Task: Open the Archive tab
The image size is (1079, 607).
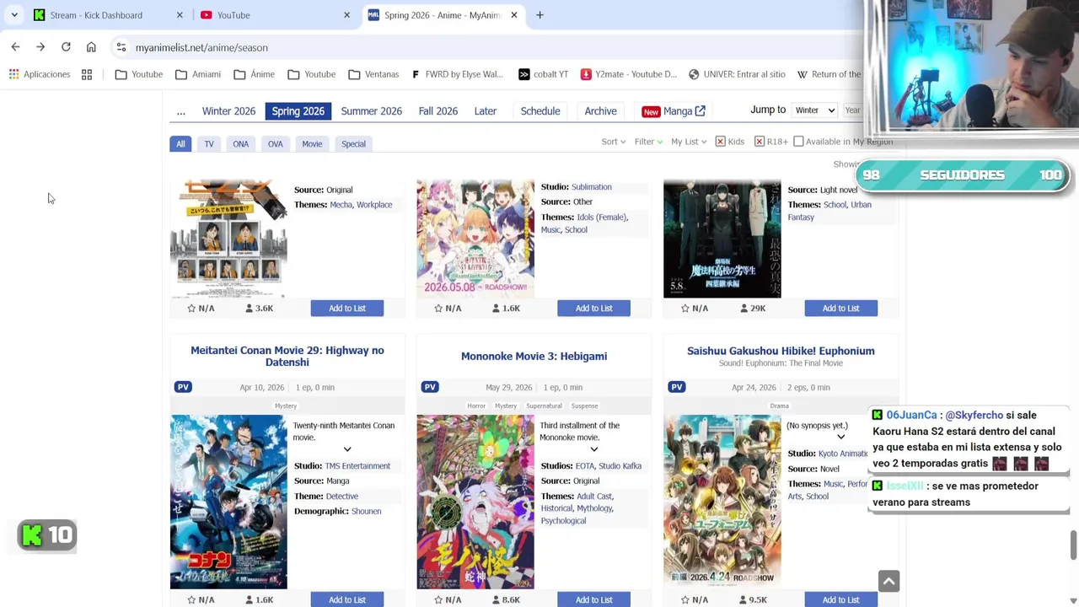Action: 601,111
